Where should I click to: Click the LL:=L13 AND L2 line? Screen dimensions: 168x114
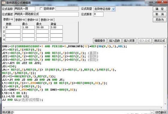(x=15, y=96)
